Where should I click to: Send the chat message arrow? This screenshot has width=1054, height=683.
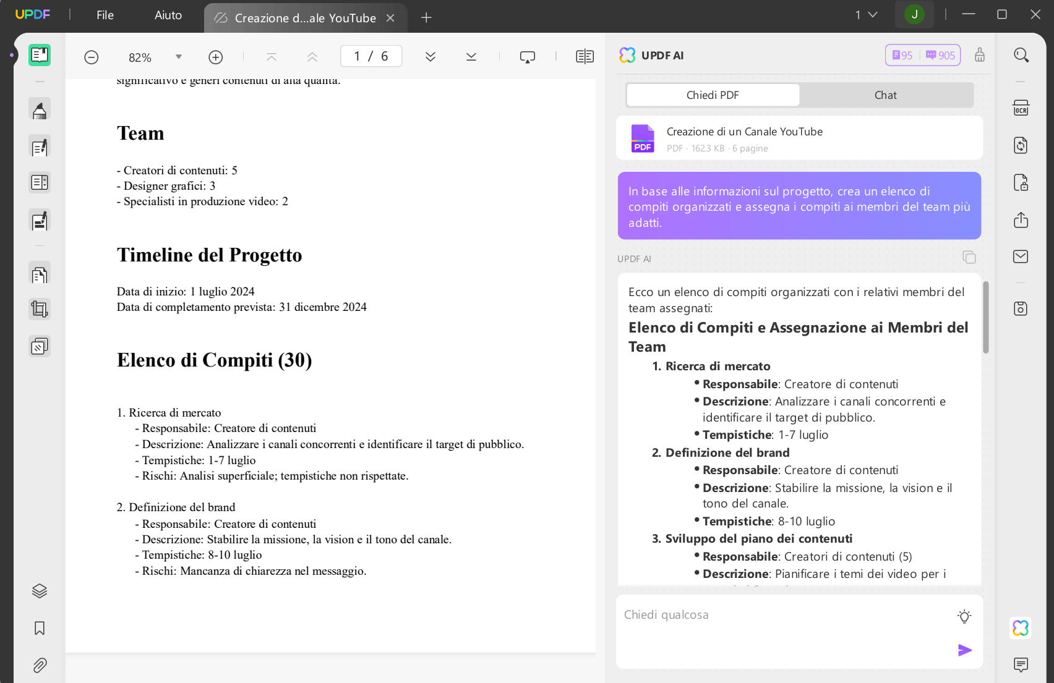tap(964, 650)
